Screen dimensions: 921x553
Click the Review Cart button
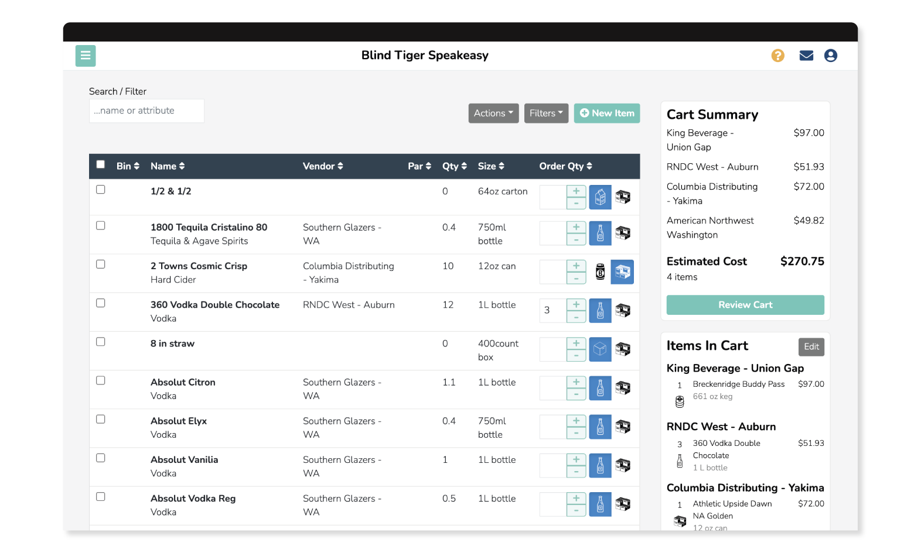(x=745, y=305)
